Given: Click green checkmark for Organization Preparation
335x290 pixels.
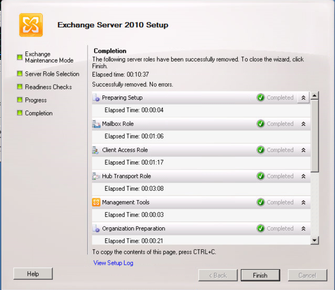Looking at the screenshot, I should [x=261, y=229].
